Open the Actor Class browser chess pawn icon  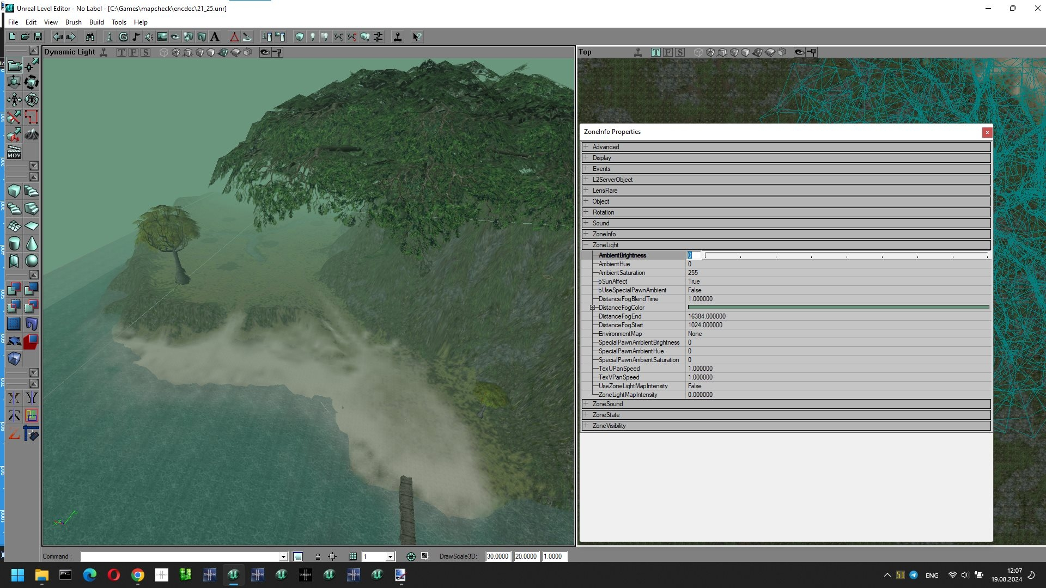click(x=110, y=36)
